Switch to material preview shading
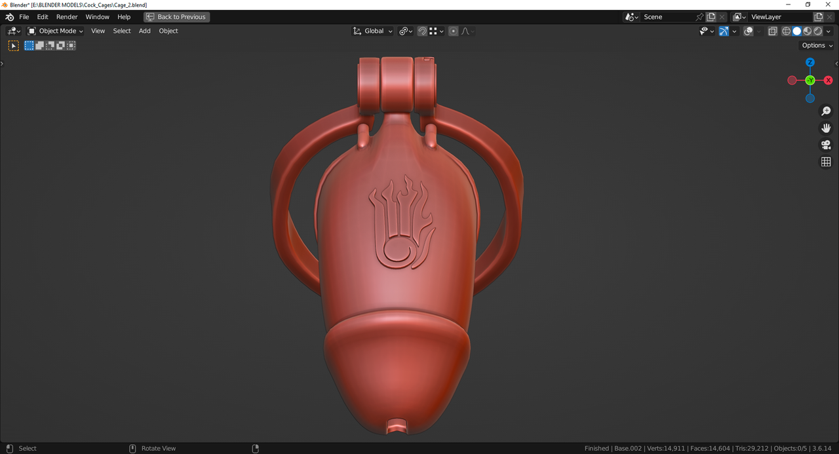Image resolution: width=839 pixels, height=454 pixels. [807, 31]
